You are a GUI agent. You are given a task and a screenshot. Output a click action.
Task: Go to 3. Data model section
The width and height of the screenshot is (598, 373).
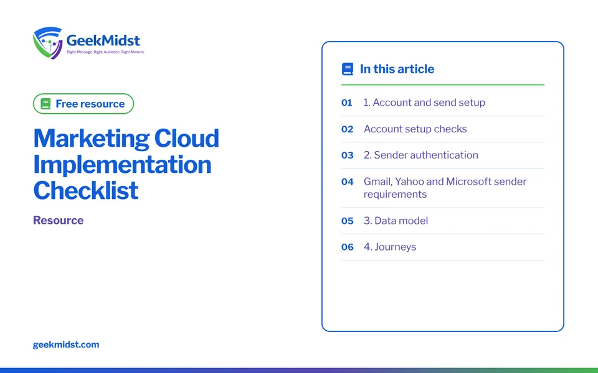pos(396,221)
